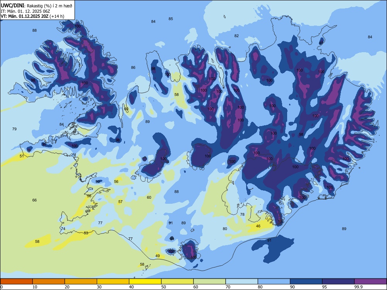
Task: Click the '30' legend scale label
Action: (99, 287)
